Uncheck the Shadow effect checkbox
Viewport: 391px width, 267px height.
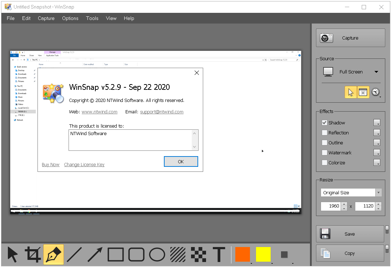(x=325, y=123)
